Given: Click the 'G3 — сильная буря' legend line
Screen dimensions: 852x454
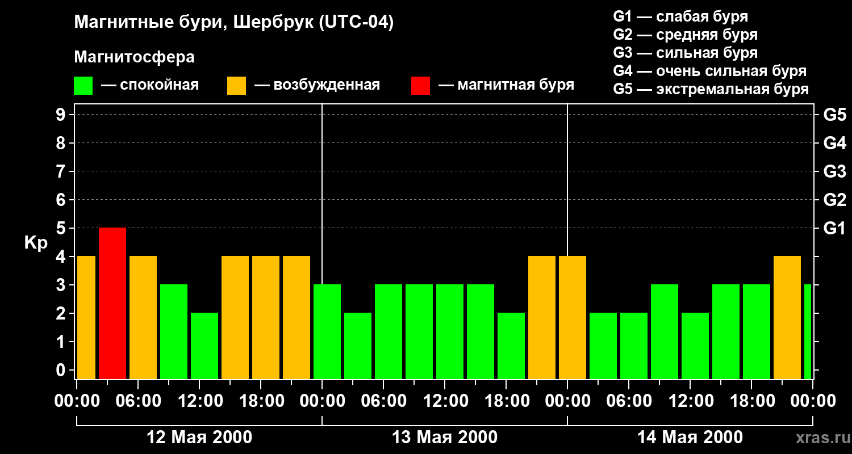Looking at the screenshot, I should [685, 53].
